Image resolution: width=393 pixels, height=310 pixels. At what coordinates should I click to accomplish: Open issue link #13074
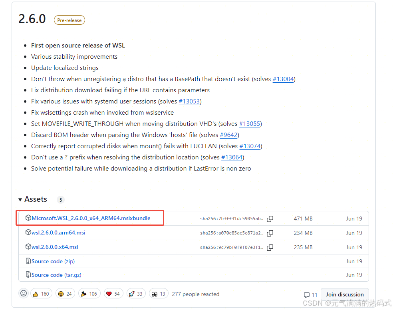tap(250, 146)
